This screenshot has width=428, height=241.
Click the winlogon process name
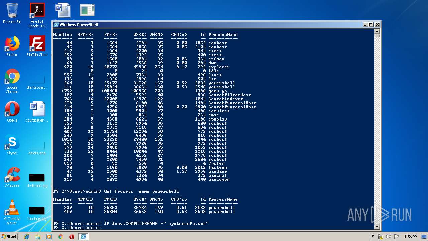[219, 179]
